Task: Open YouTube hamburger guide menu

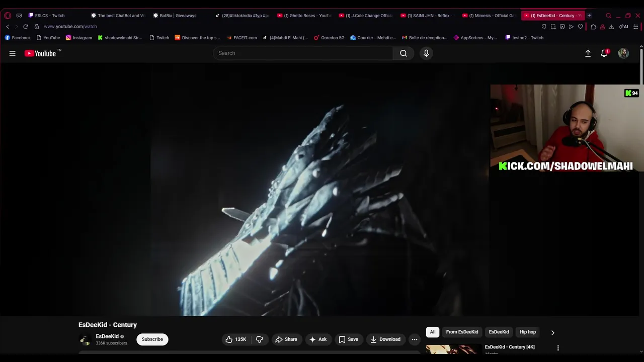Action: 13,53
